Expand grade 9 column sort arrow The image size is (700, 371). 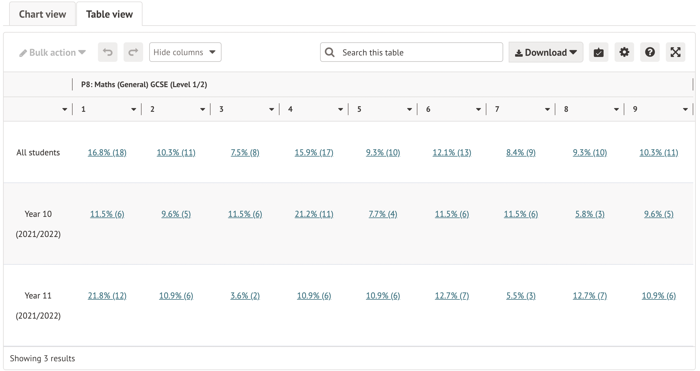pos(685,109)
